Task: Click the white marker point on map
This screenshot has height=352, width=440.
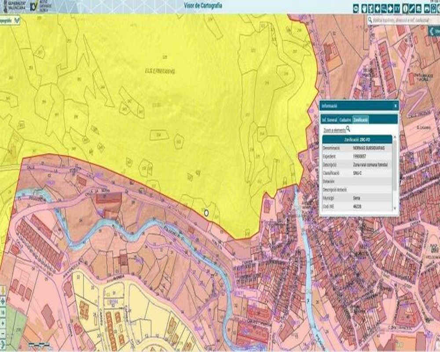Action: pos(206,213)
